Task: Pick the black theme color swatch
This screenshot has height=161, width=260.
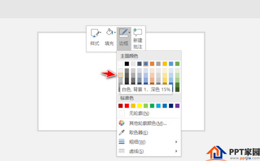Action: point(127,64)
